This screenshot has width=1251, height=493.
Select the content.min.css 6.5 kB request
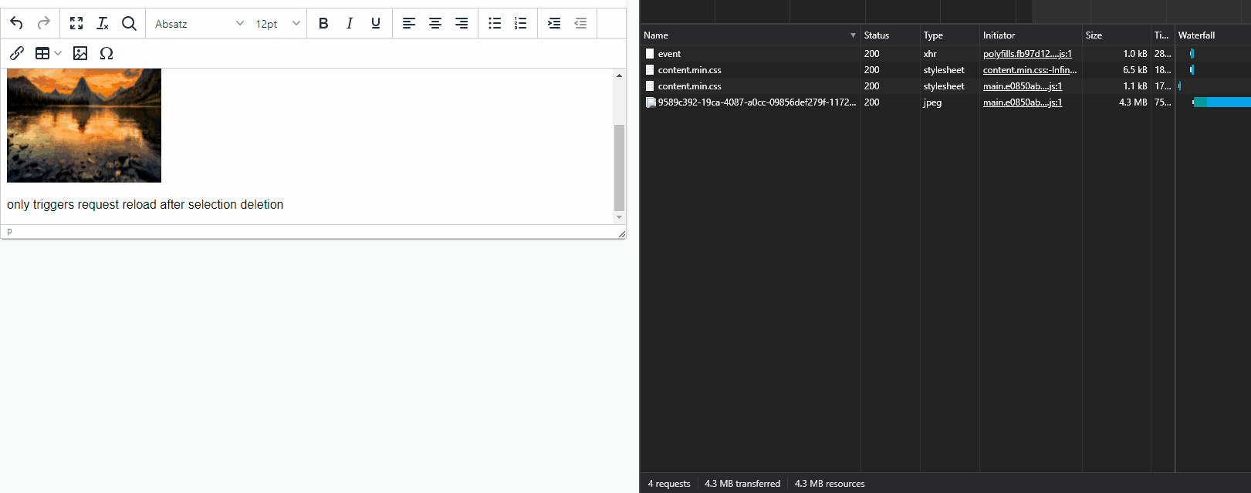pyautogui.click(x=945, y=70)
